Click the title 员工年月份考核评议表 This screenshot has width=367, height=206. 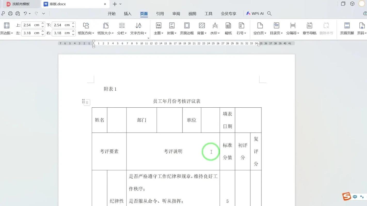point(177,101)
